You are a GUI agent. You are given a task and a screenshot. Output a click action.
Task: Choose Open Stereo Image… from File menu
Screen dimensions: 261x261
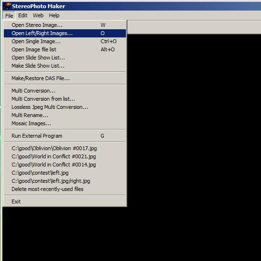click(65, 25)
